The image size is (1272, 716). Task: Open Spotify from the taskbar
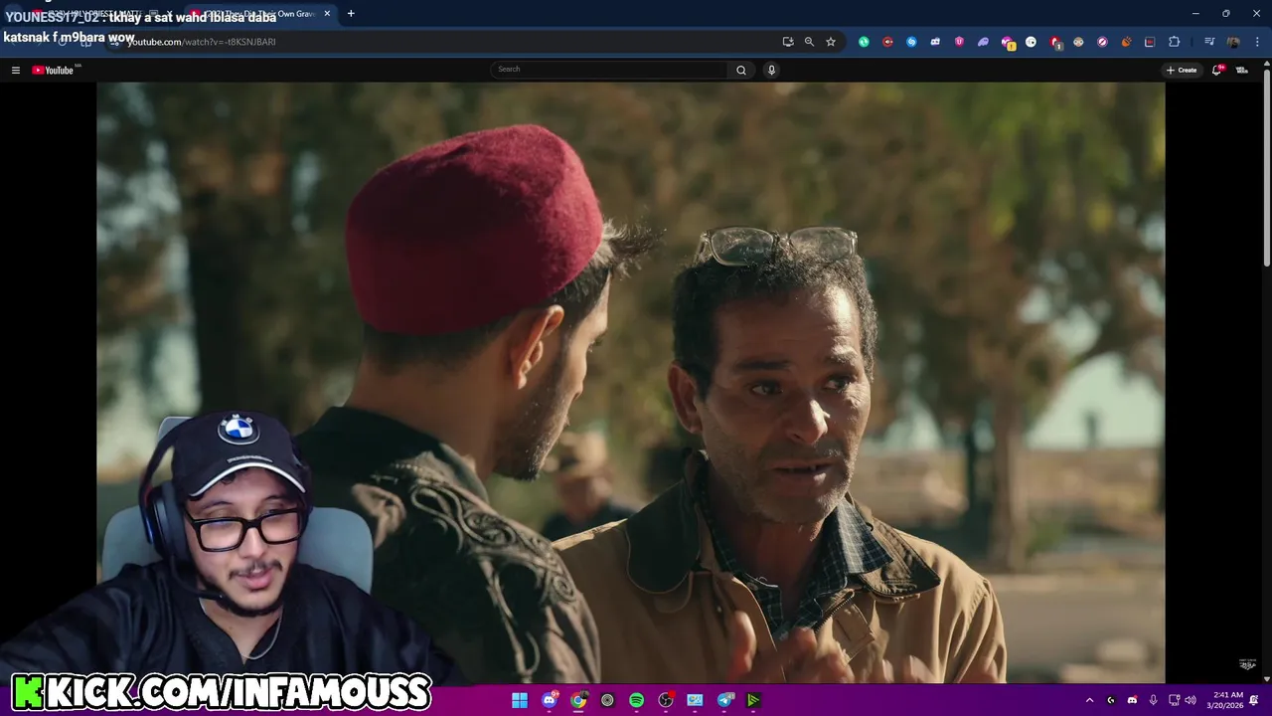tap(636, 700)
